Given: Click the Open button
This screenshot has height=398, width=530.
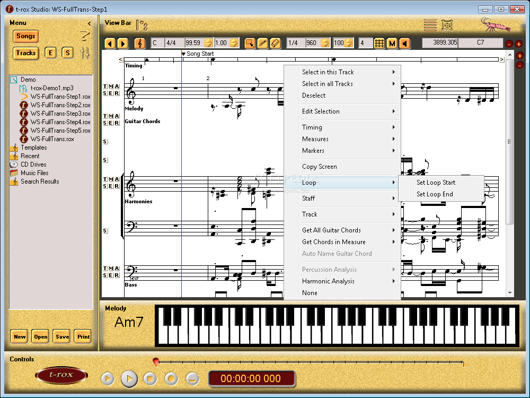Looking at the screenshot, I should pyautogui.click(x=41, y=337).
